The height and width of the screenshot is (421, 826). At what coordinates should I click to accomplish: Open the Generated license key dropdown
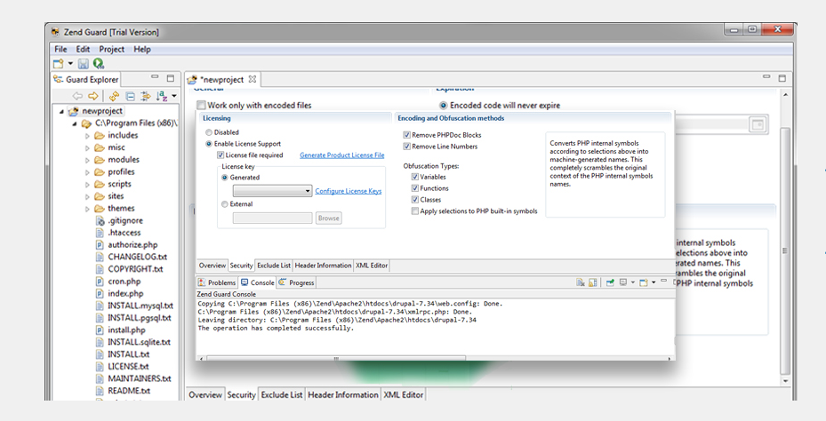pyautogui.click(x=273, y=191)
